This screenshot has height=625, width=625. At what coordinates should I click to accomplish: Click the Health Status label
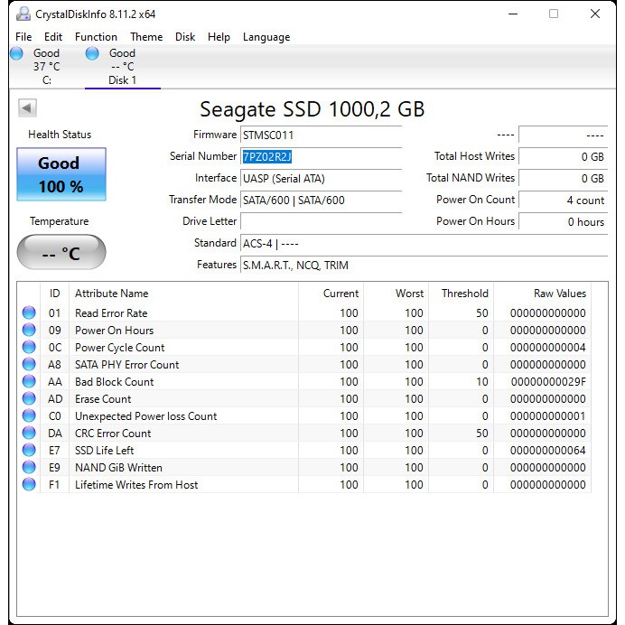click(60, 135)
